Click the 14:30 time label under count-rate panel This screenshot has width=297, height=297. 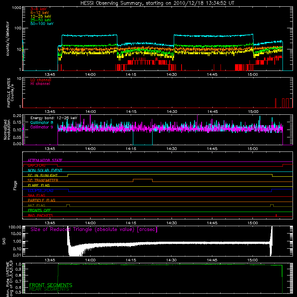coord(172,75)
